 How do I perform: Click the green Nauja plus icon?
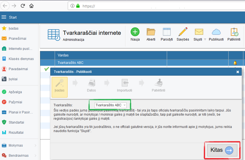135,32
